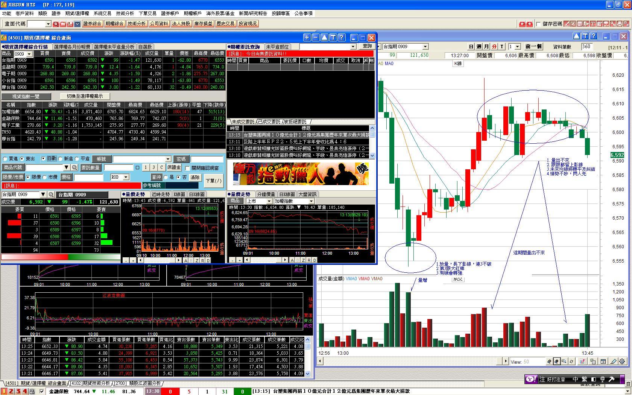Open the period number 1 dropdown in the chart toolbar
The height and width of the screenshot is (395, 632).
click(517, 47)
